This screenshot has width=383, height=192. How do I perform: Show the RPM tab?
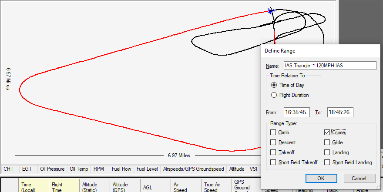99,169
